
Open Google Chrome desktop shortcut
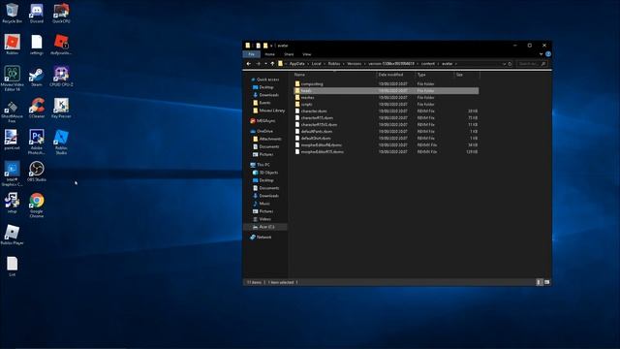[x=37, y=206]
